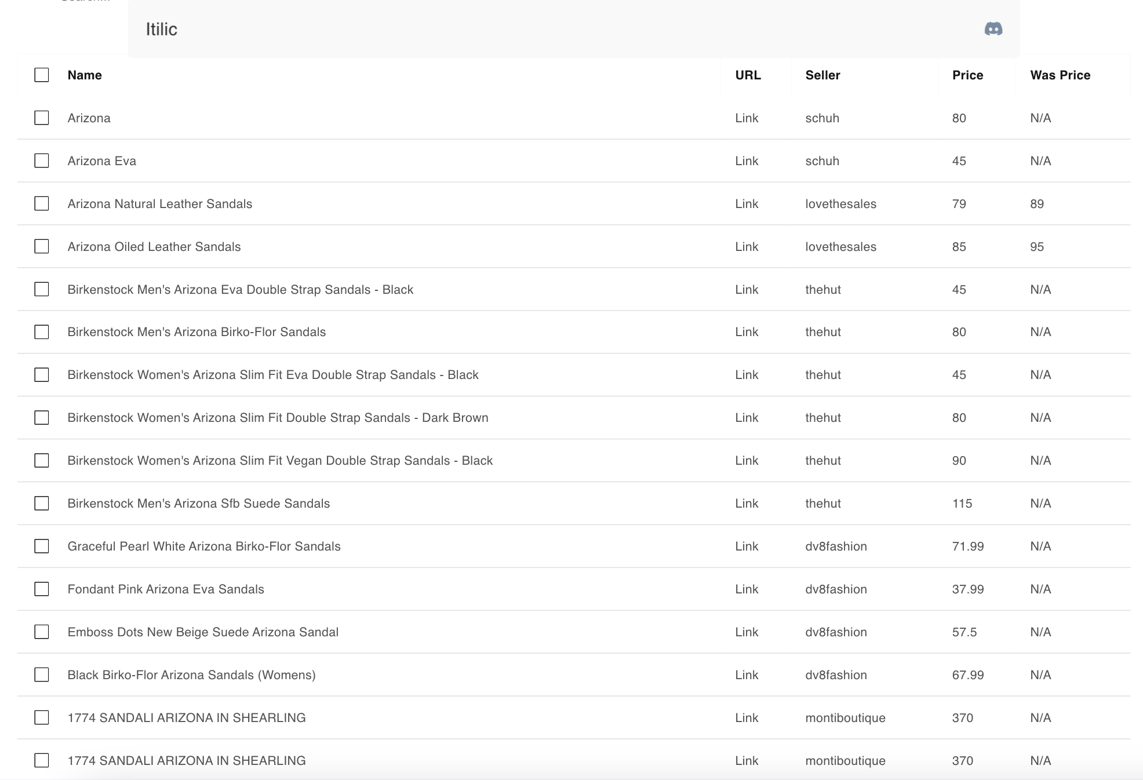The width and height of the screenshot is (1143, 780).
Task: Select Arizona Natural Leather Sandals checkbox
Action: 42,203
